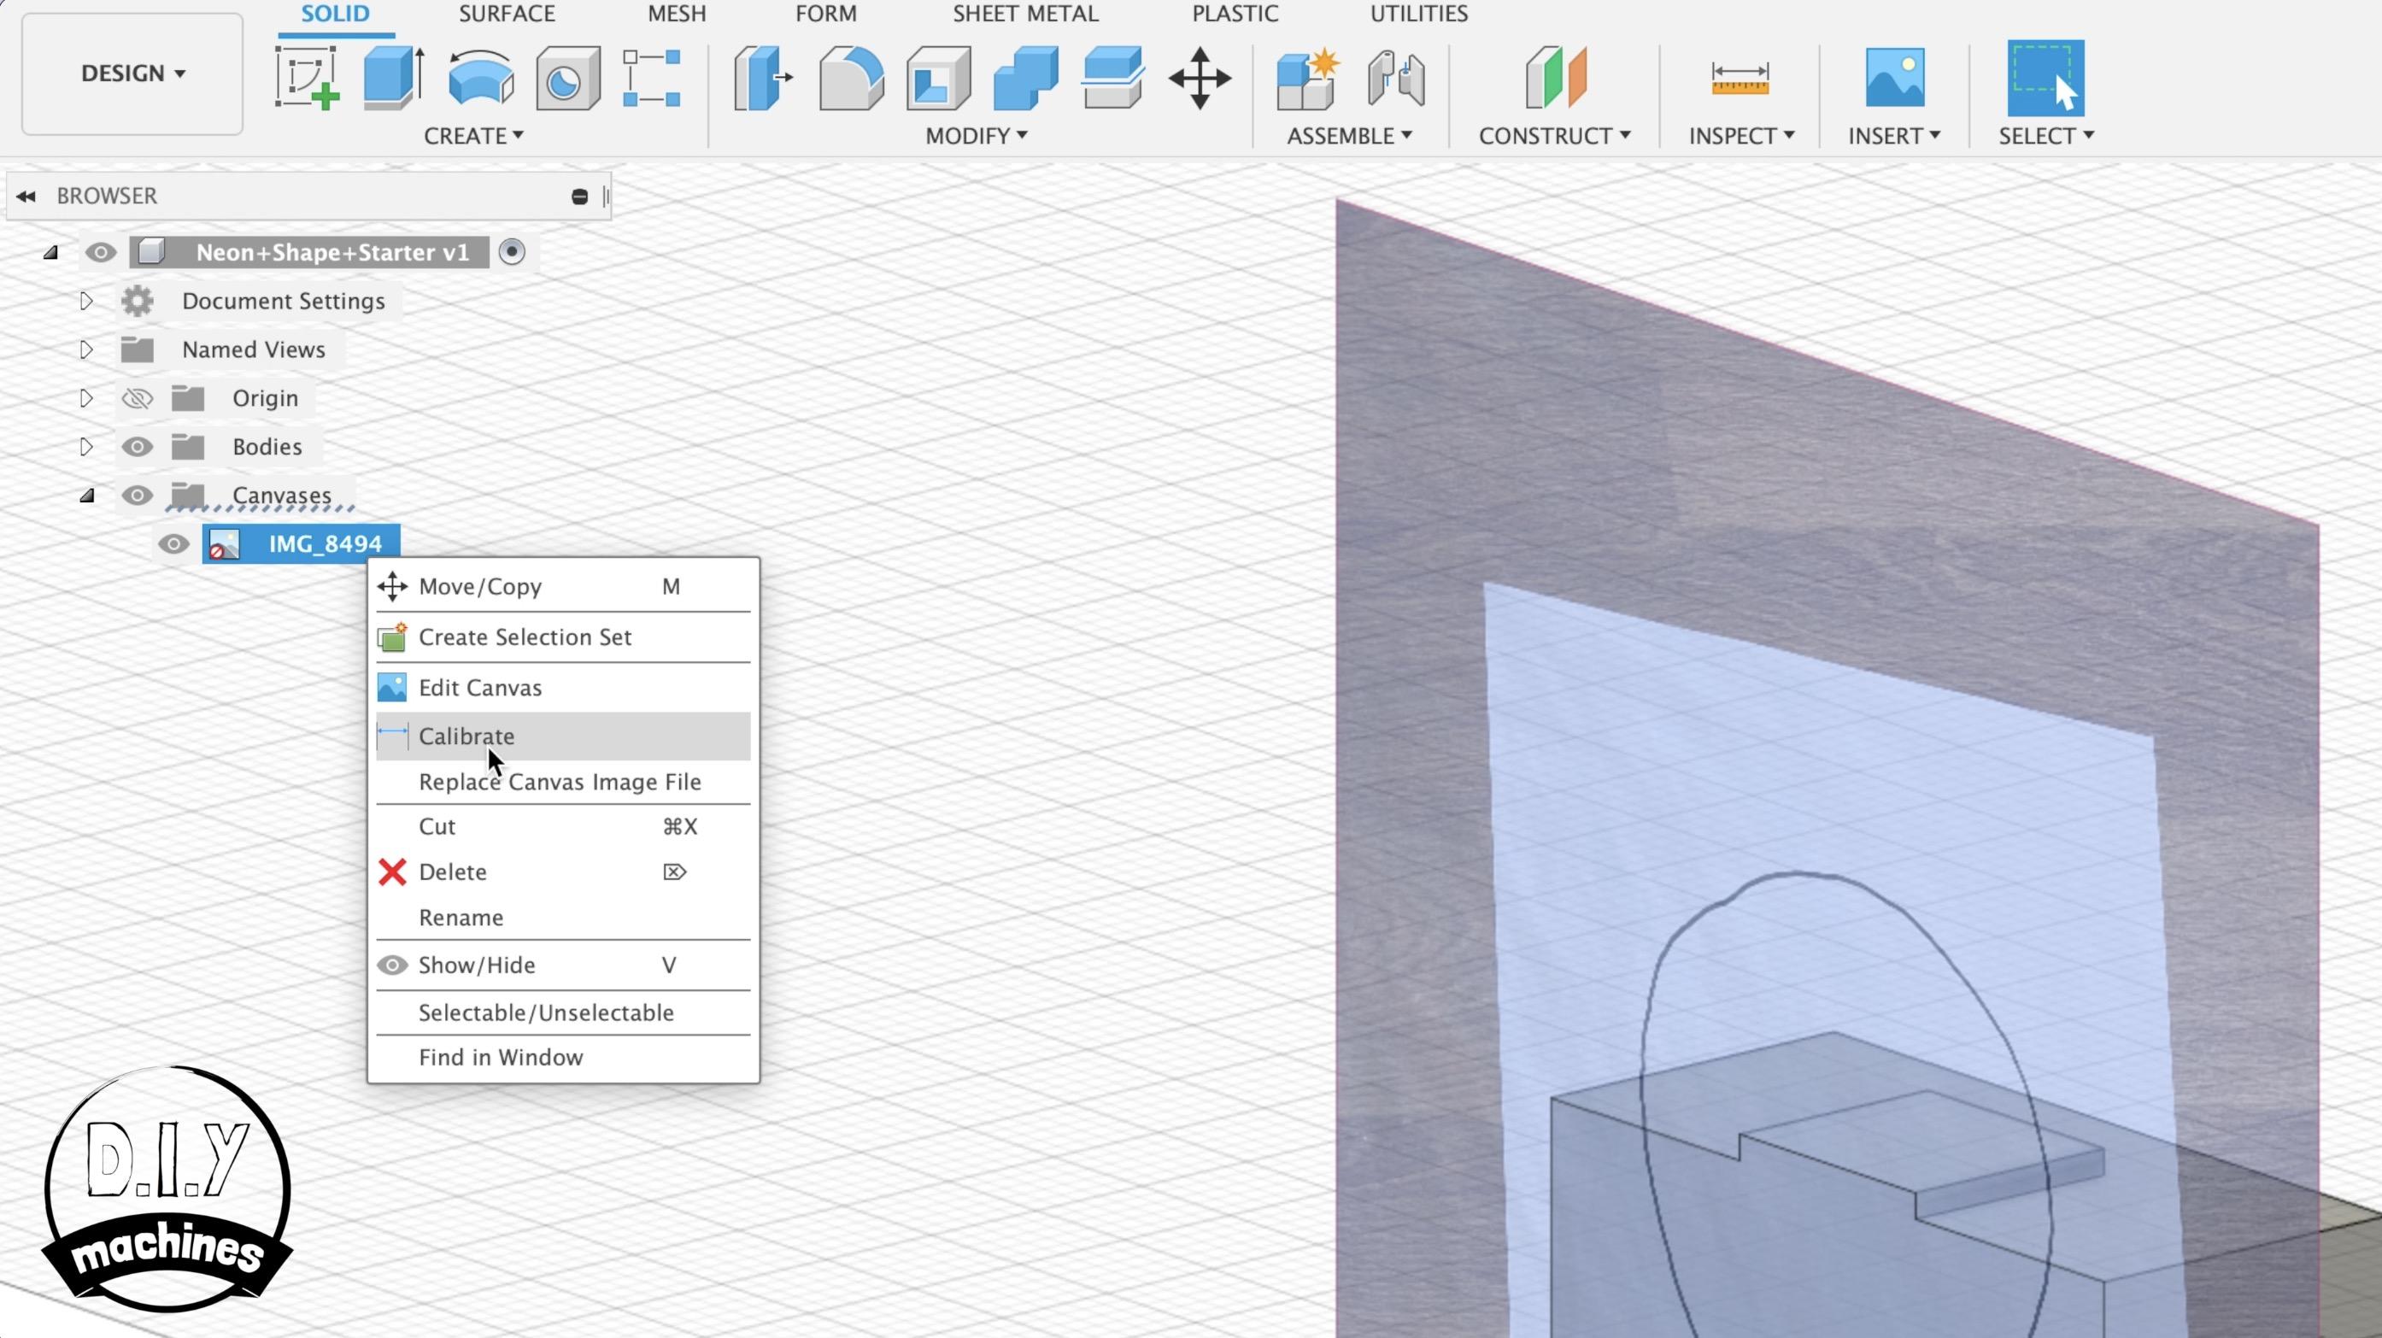
Task: Open the Measure tool under Inspect
Action: [x=1740, y=78]
